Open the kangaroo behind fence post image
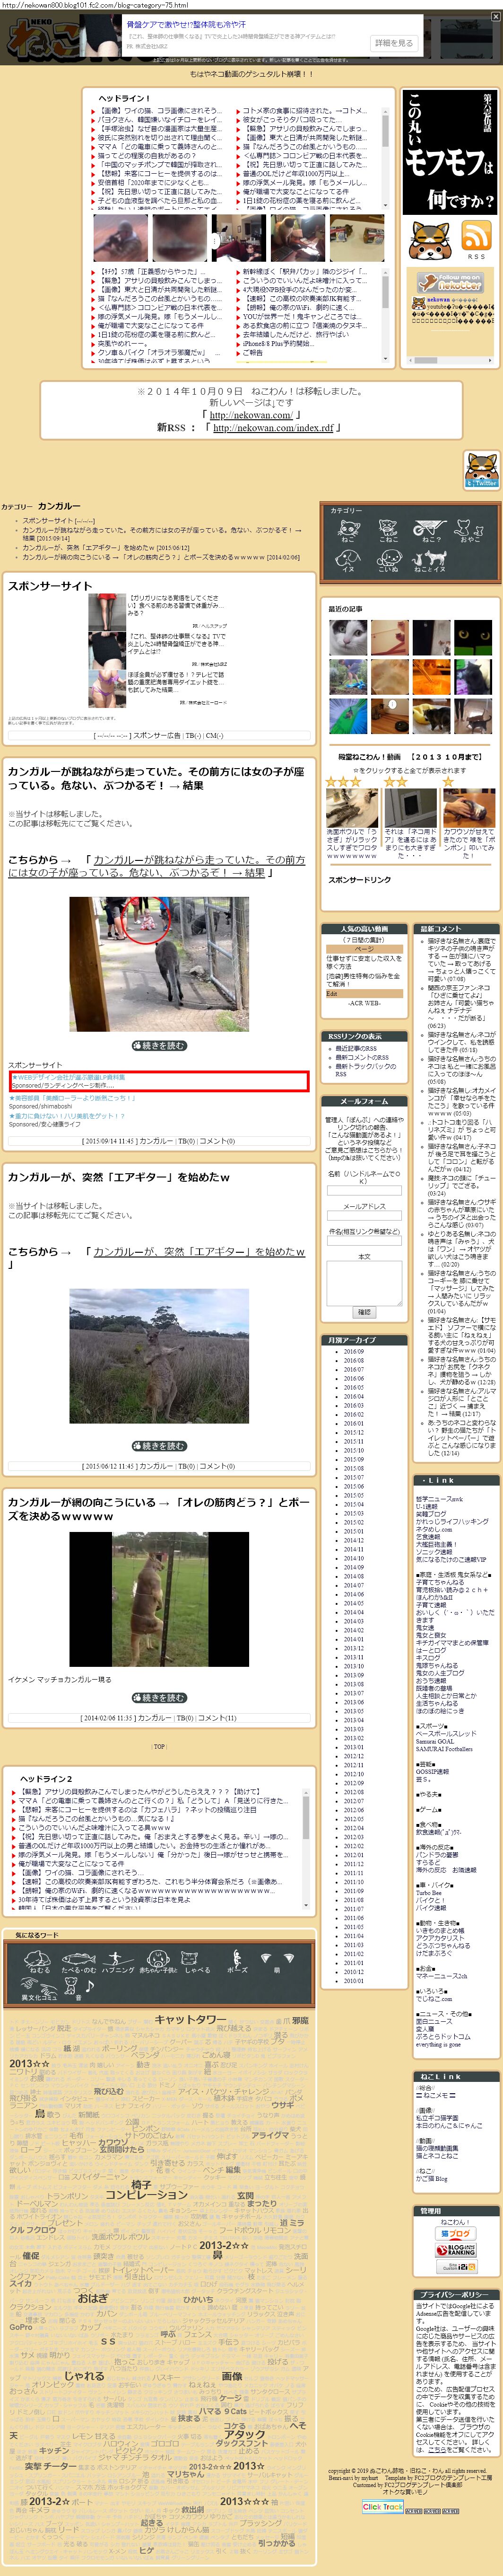 [159, 1600]
